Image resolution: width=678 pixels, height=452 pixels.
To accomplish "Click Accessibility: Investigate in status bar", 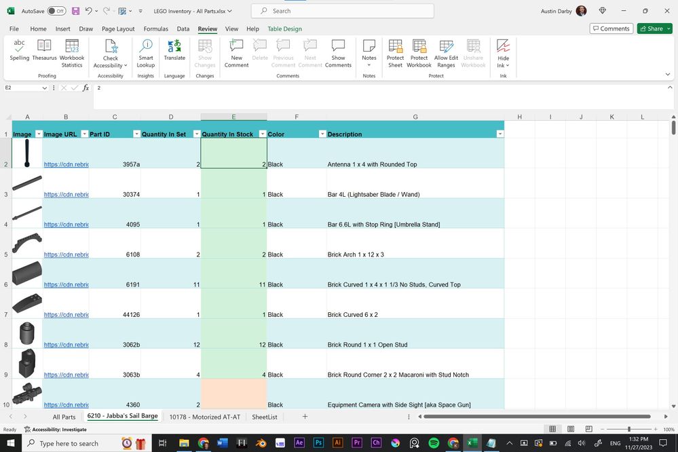I will [56, 430].
